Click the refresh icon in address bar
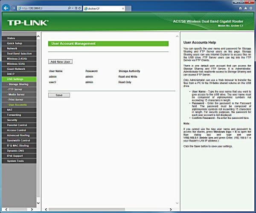256x213 pixels. 80,8
